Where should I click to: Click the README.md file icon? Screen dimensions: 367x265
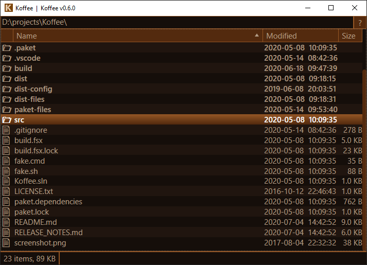[6, 222]
